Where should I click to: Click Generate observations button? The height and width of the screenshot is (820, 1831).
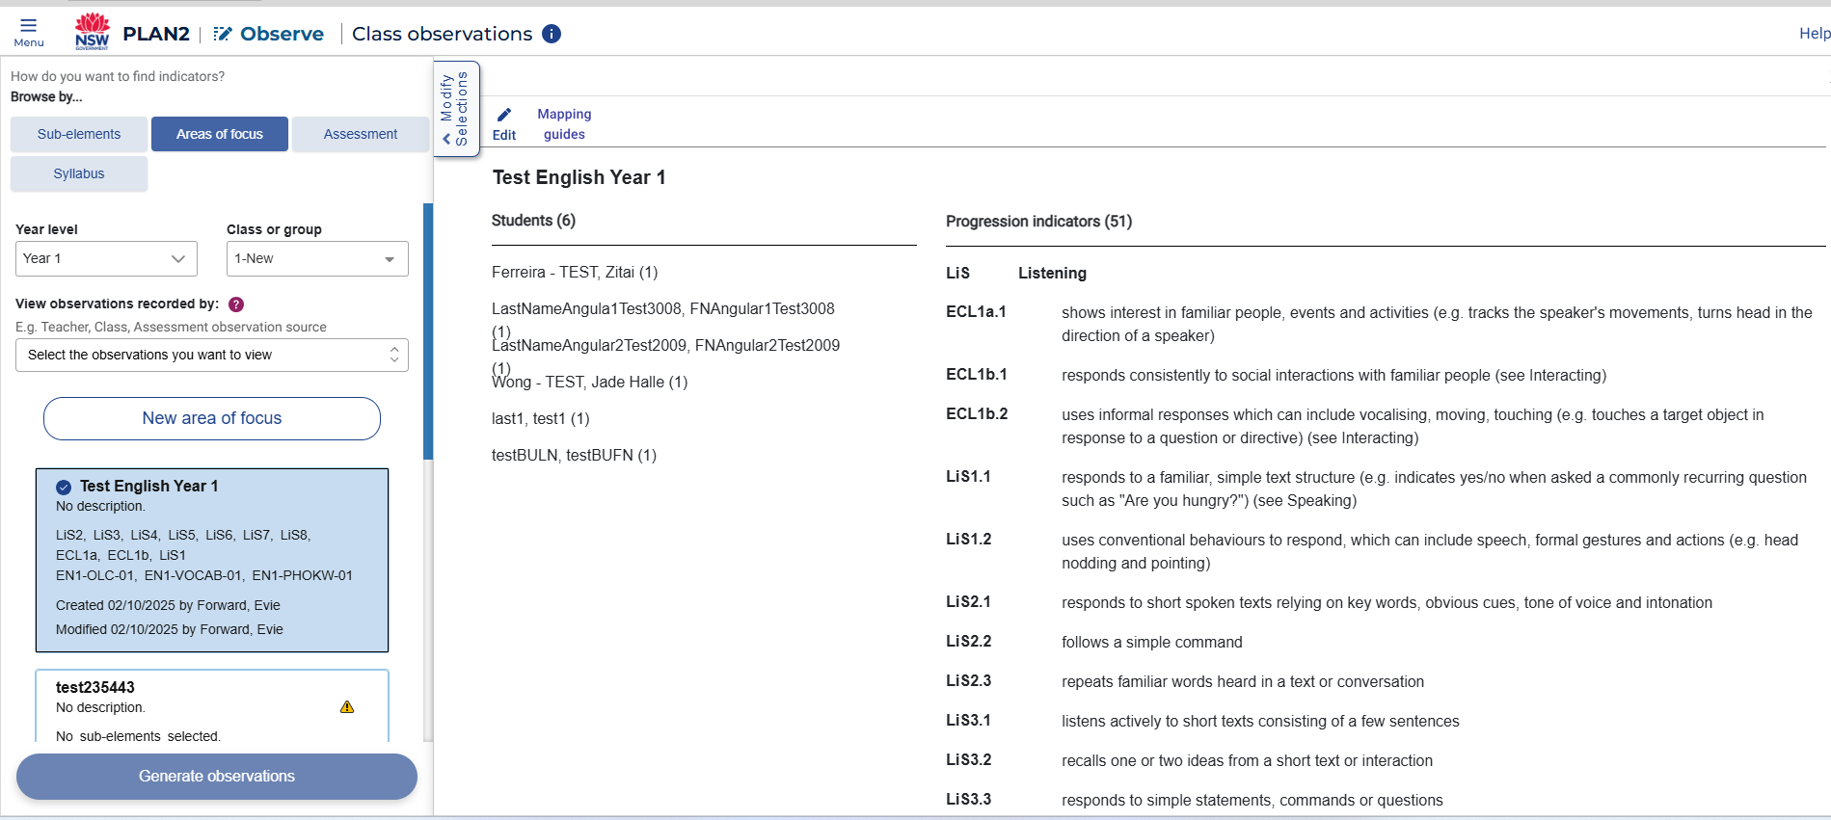click(217, 777)
